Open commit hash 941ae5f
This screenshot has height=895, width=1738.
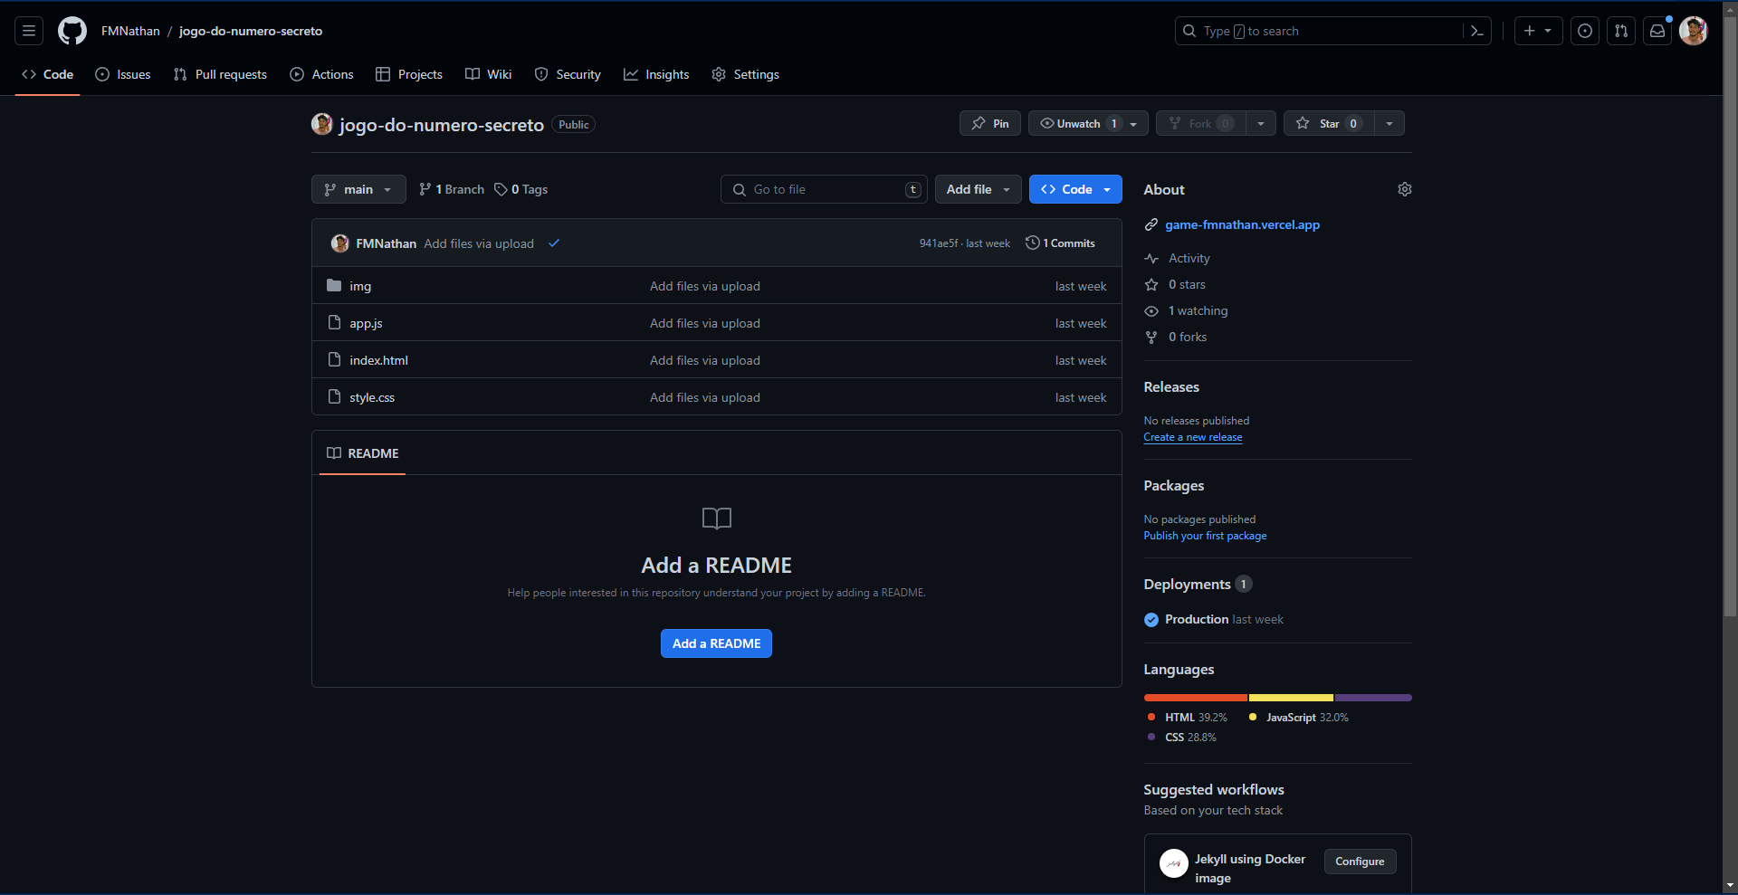pos(939,243)
